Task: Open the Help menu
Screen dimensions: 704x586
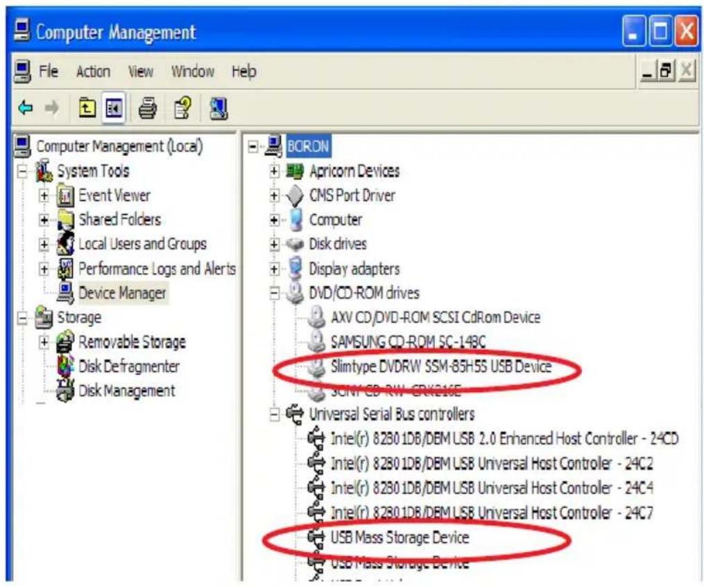Action: click(x=243, y=71)
